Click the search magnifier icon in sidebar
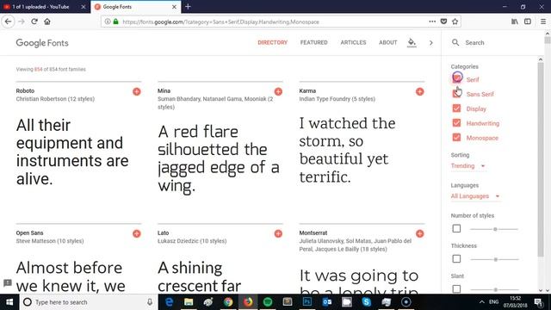 pyautogui.click(x=455, y=42)
